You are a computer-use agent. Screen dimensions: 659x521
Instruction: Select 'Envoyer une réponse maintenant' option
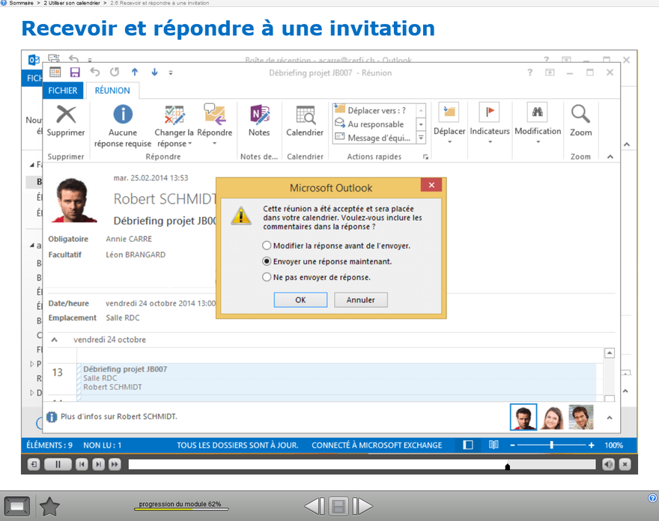click(267, 261)
